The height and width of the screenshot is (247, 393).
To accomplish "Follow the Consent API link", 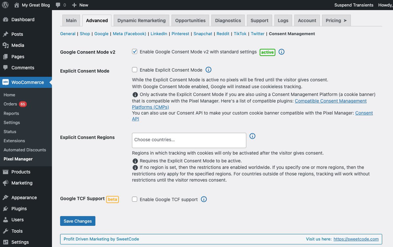I will (x=253, y=116).
